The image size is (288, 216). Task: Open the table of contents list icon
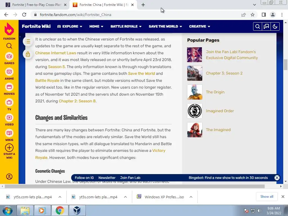coord(28,41)
